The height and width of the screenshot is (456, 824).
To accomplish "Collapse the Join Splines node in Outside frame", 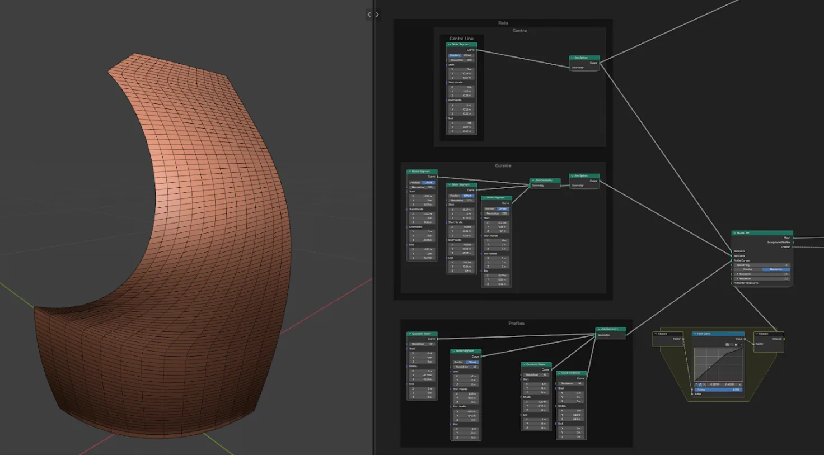I will 572,176.
